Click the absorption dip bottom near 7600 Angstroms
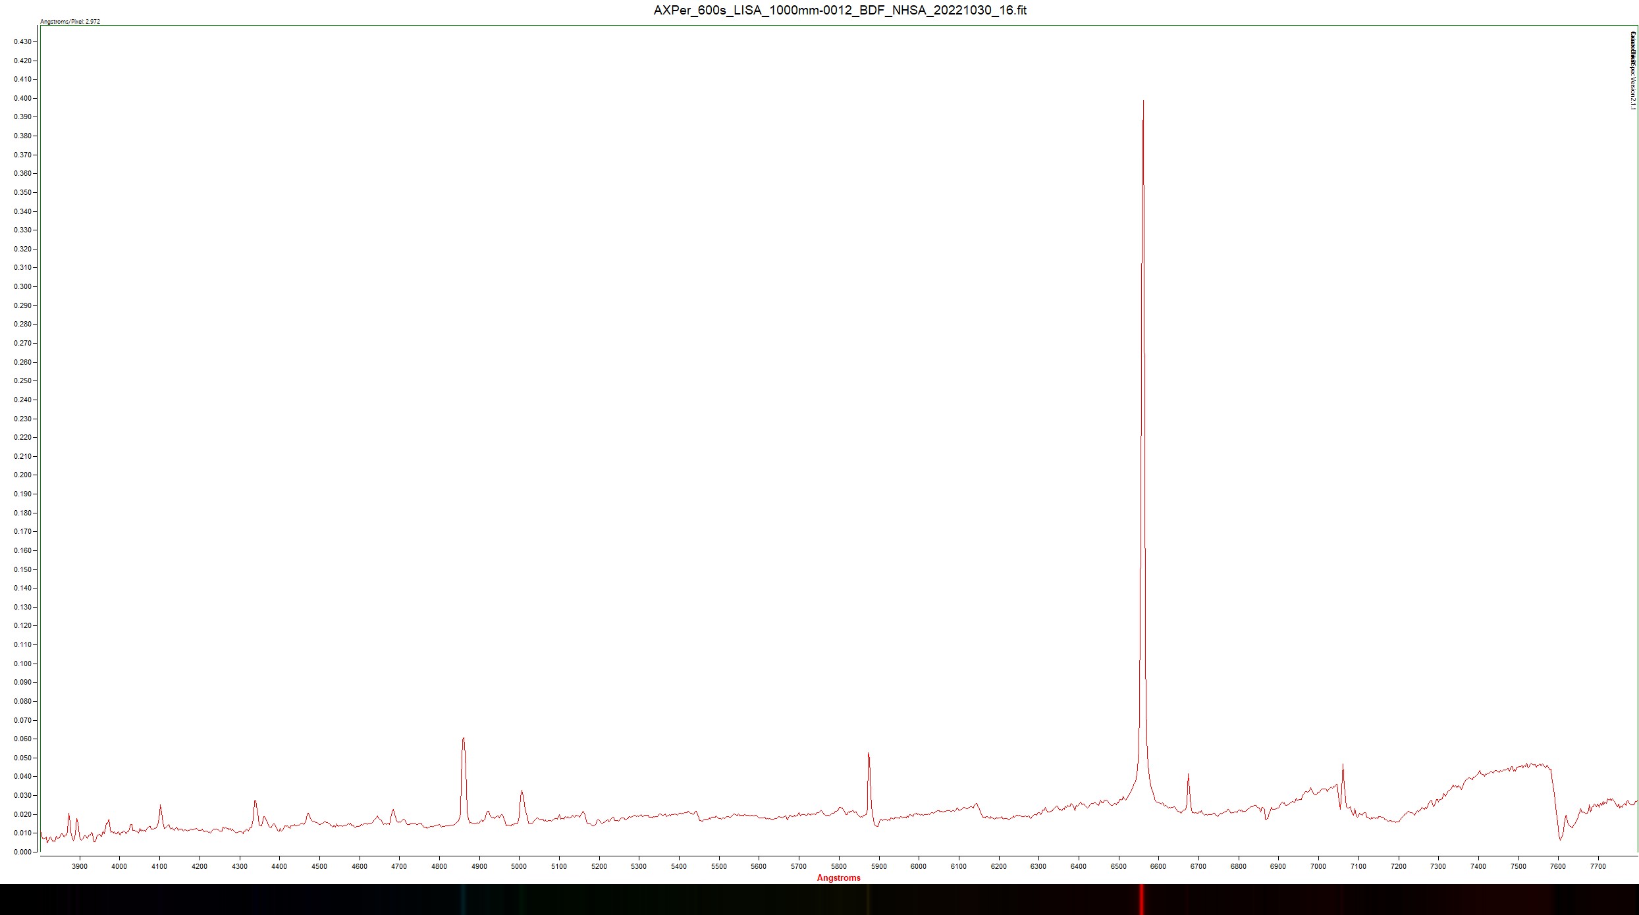 pyautogui.click(x=1560, y=839)
